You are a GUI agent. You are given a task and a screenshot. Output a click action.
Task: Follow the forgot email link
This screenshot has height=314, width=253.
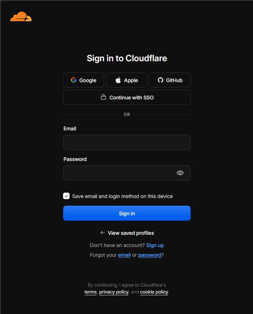pos(124,255)
